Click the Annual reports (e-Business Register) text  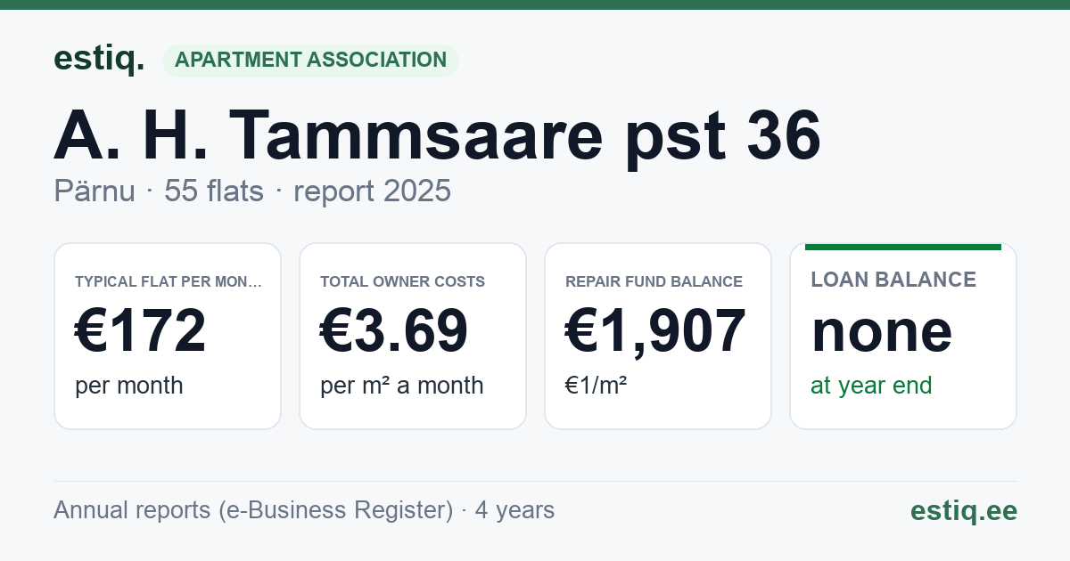pos(253,510)
